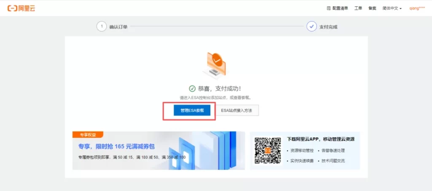Open the qiang**** account menu
Image resolution: width=432 pixels, height=191 pixels.
(417, 8)
